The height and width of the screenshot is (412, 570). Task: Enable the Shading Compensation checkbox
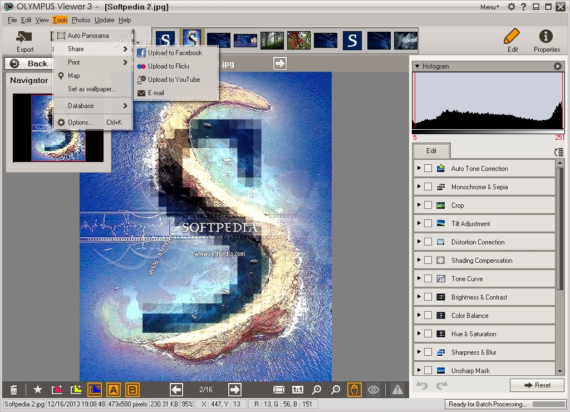coord(428,260)
